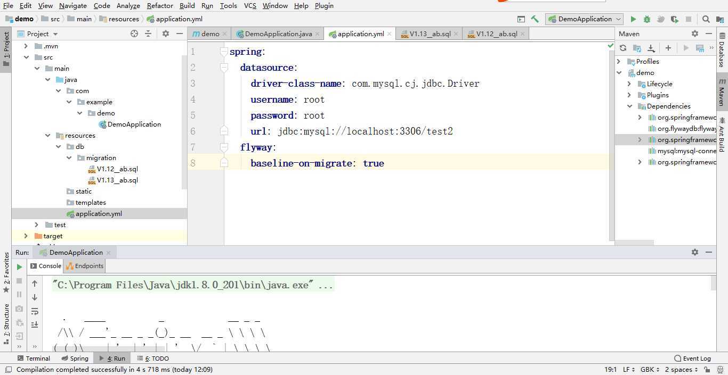
Task: Click Maven download sources icon
Action: [x=651, y=48]
